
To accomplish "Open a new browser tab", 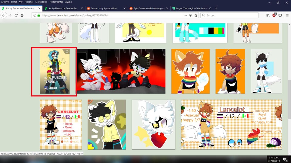I will tap(216, 8).
